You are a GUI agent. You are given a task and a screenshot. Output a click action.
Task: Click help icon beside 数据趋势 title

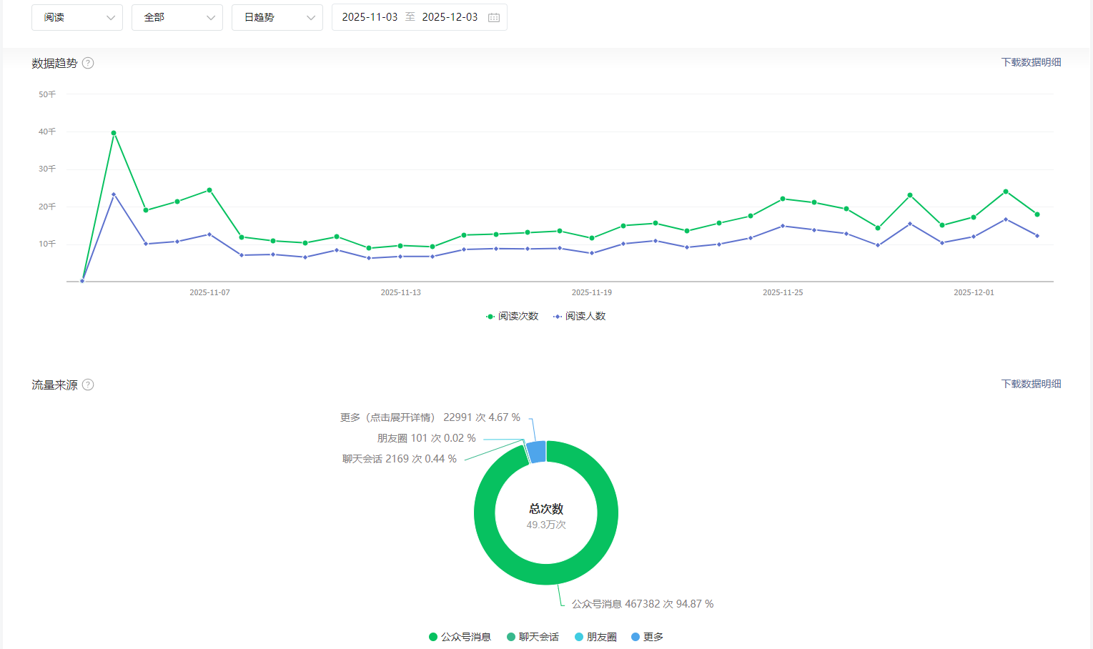[88, 63]
